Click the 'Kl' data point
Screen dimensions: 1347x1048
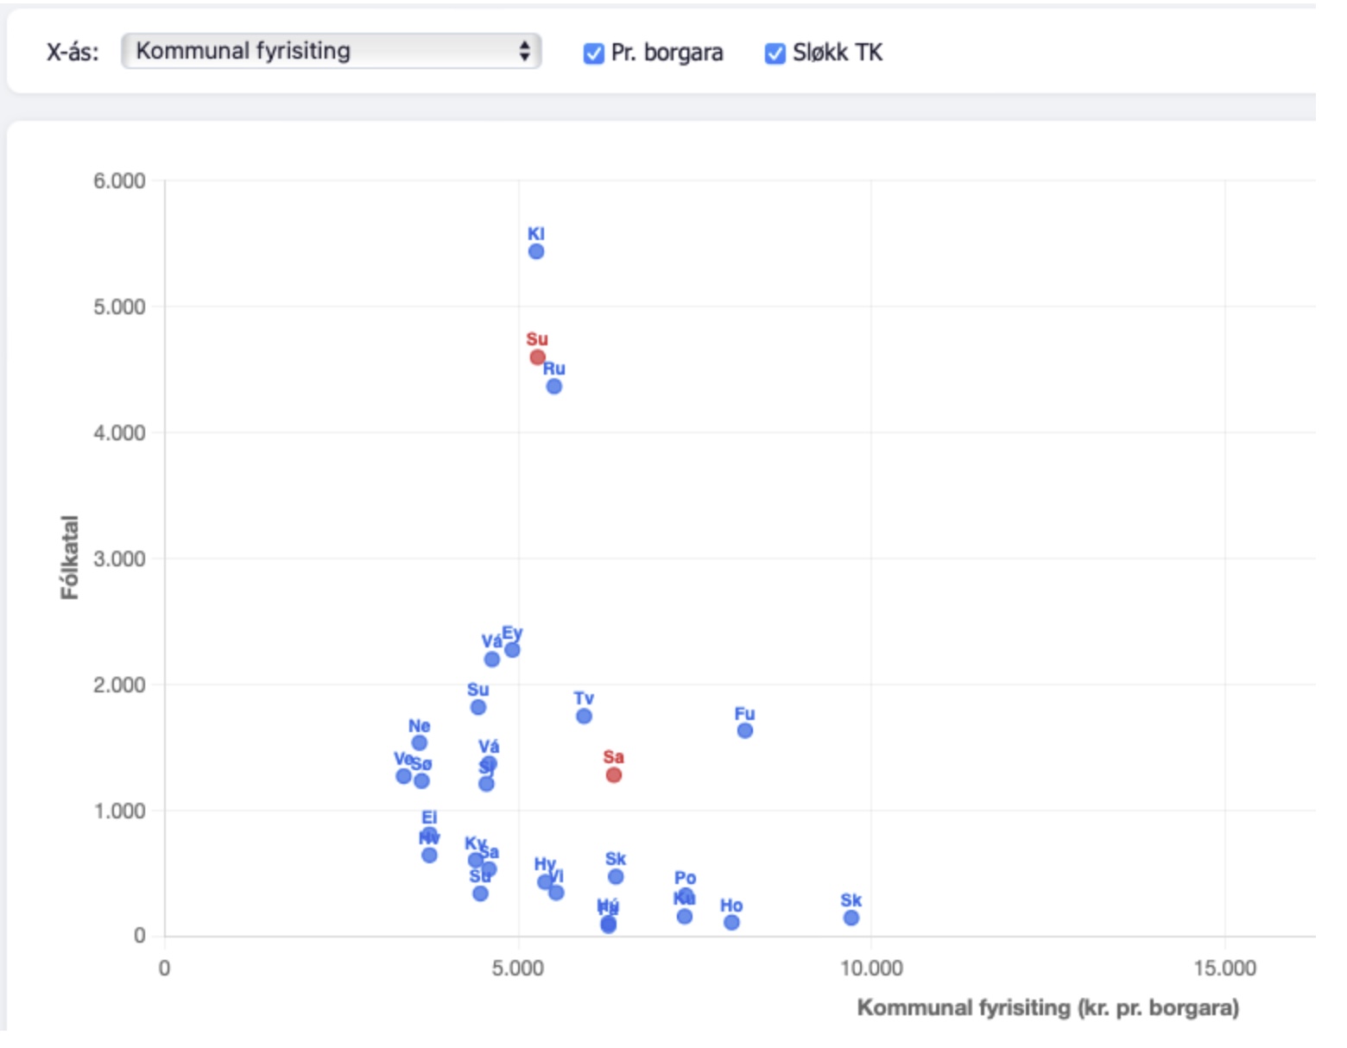tap(536, 252)
